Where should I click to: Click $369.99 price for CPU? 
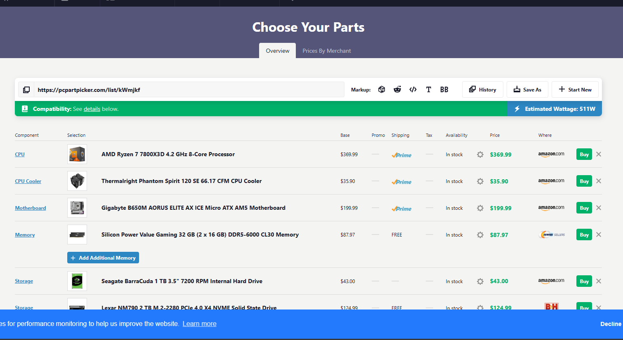tap(501, 155)
